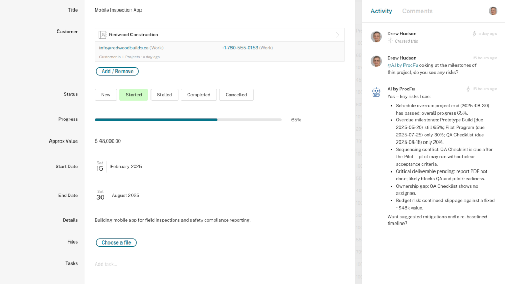
Task: Click the AI by ProcFu robot icon
Action: (376, 93)
